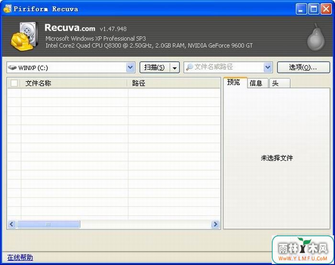Click the 未选择文件 preview message
Image resolution: width=335 pixels, height=265 pixels.
277,158
